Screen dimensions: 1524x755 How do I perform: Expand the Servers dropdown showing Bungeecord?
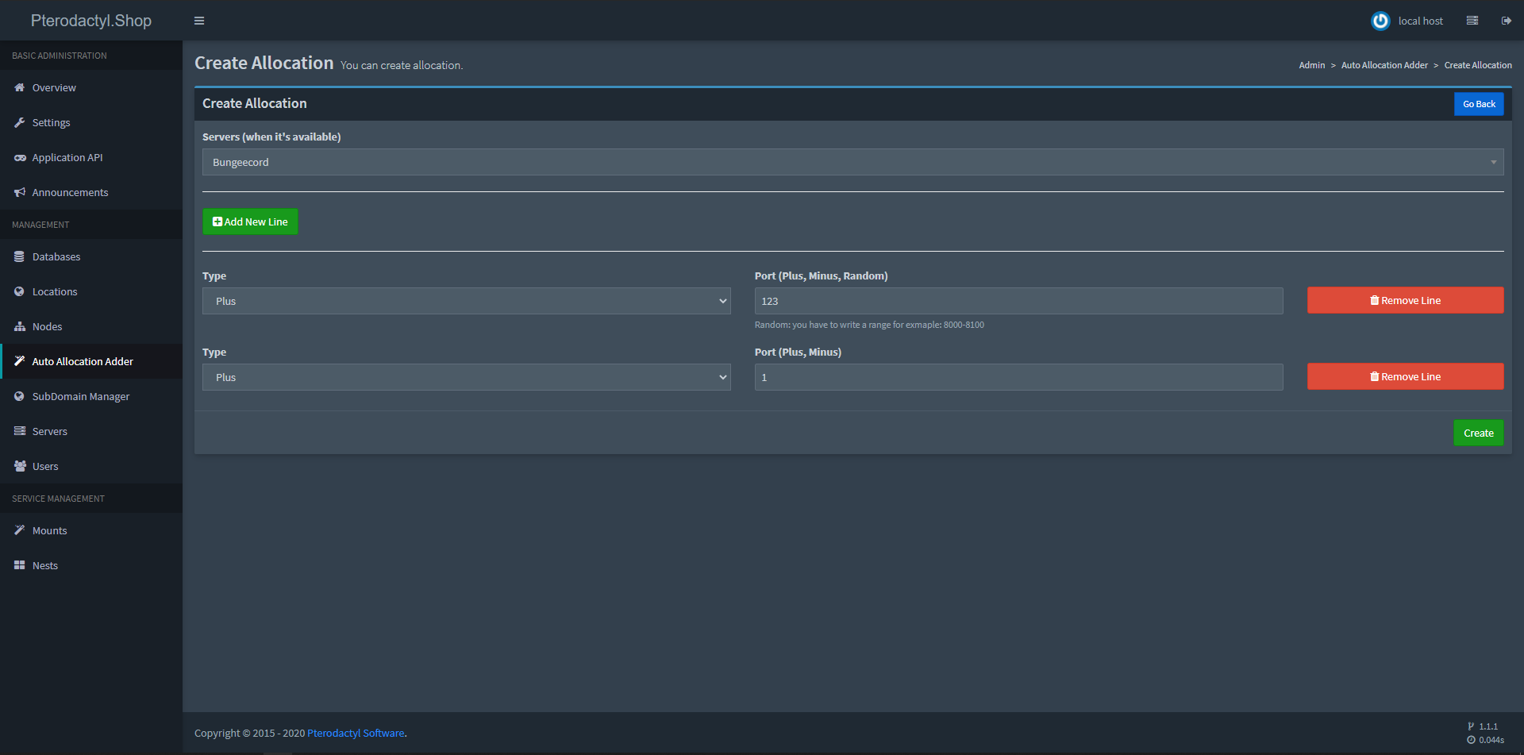coord(852,162)
